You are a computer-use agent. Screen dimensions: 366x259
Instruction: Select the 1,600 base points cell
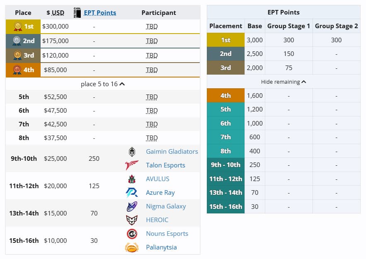(x=255, y=95)
